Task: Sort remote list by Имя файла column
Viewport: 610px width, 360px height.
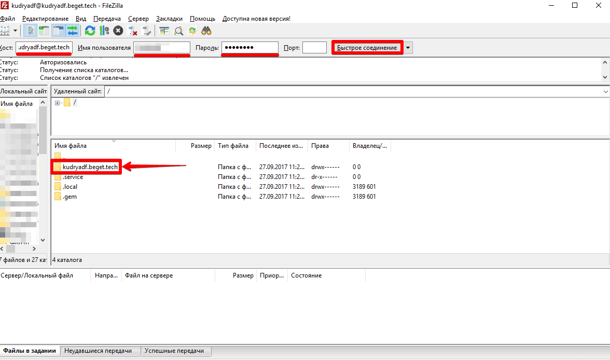Action: pyautogui.click(x=114, y=146)
